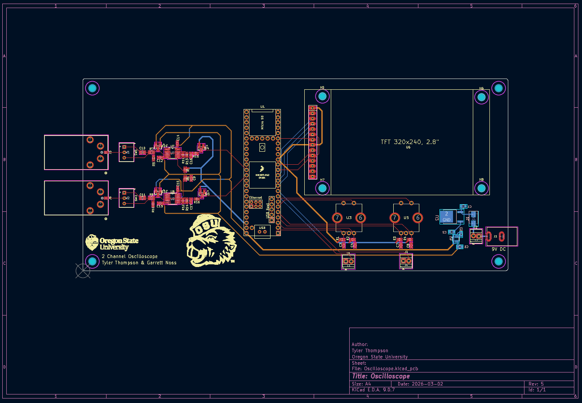This screenshot has width=582, height=403.
Task: Click the drill origin crosshair marker
Action: pyautogui.click(x=83, y=271)
